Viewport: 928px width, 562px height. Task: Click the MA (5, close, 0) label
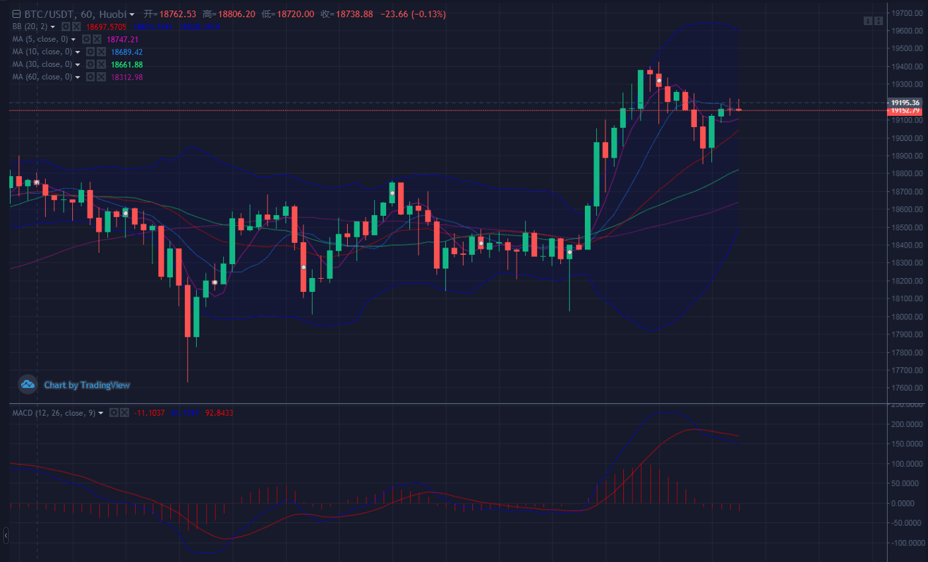tap(40, 39)
